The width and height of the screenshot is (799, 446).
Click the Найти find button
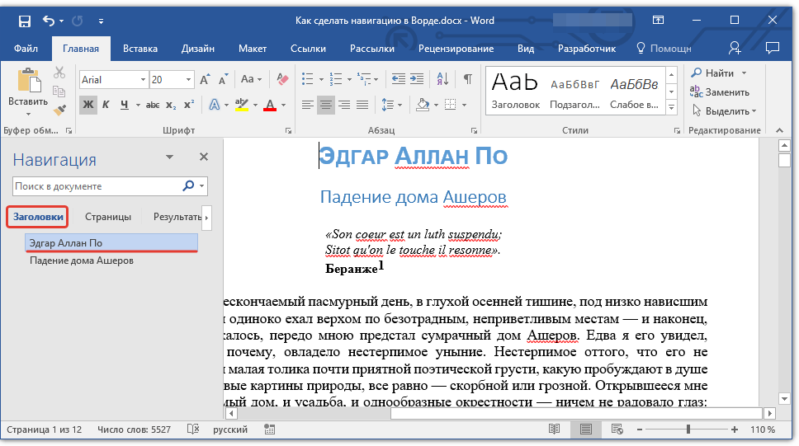[x=713, y=73]
